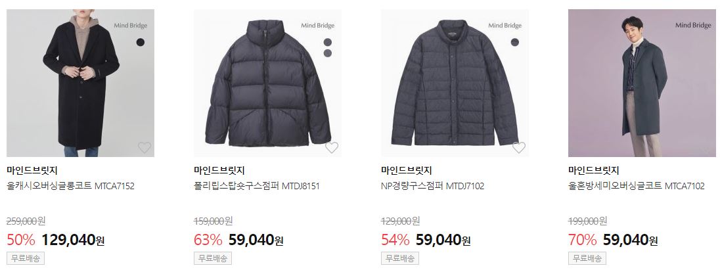Viewport: 720px width, 274px height.
Task: Choose top gray swatch on MTDJ8151 puffer
Action: (x=327, y=42)
